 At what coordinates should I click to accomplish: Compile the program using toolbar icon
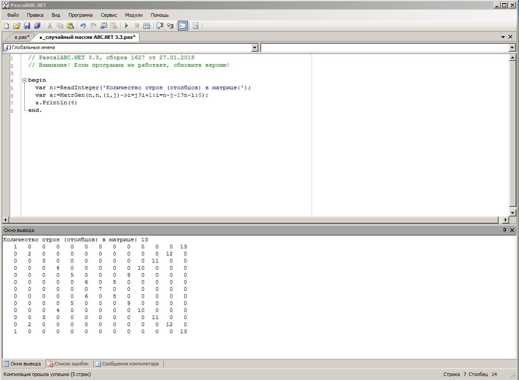pyautogui.click(x=146, y=26)
